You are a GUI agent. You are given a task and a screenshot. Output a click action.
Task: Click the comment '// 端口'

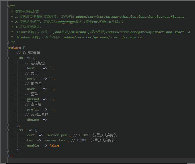[31, 73]
